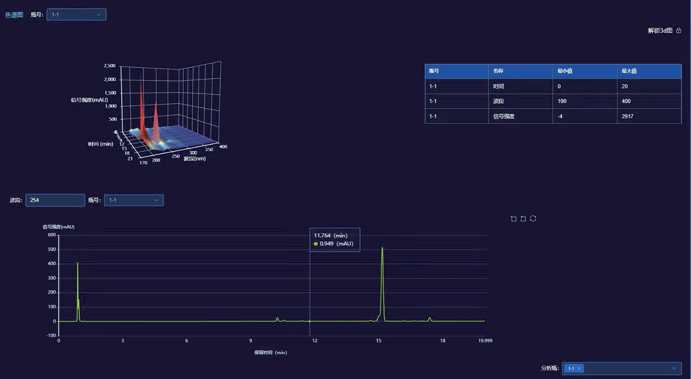The image size is (691, 379).
Task: Click the lock icon beside 解锁3d图
Action: pos(679,30)
